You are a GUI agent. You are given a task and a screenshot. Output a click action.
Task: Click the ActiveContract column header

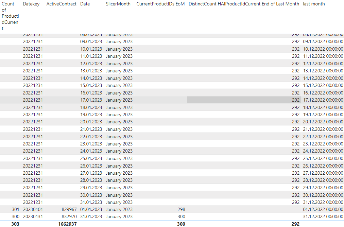[62, 4]
